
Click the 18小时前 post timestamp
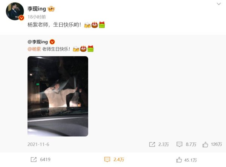[x=37, y=17]
